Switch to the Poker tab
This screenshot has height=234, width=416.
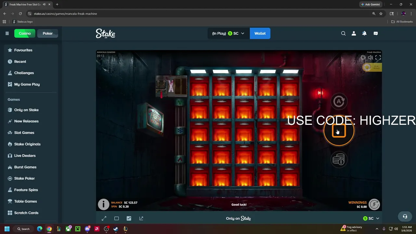pos(47,33)
